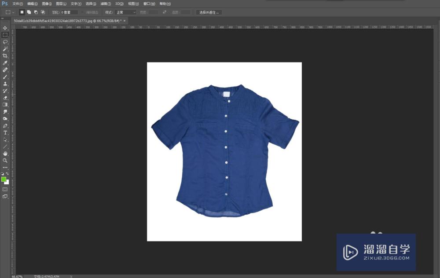Screen dimensions: 440x278
Task: Open the 文件(F) menu
Action: (x=18, y=4)
